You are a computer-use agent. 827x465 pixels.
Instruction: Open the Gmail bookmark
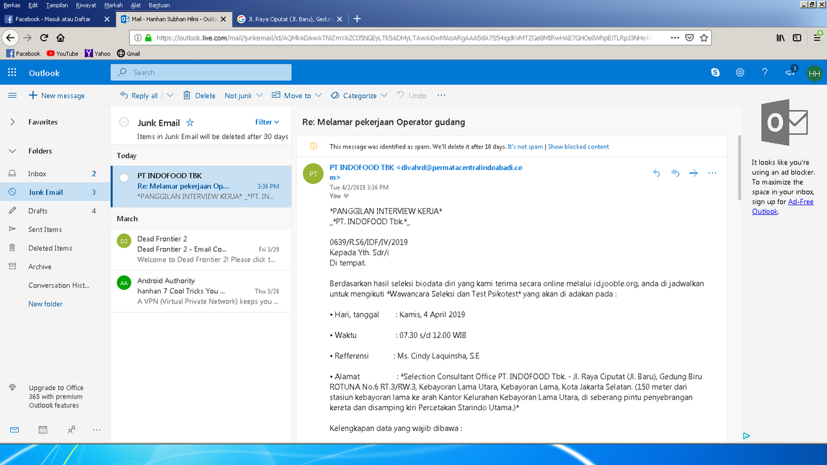point(129,54)
